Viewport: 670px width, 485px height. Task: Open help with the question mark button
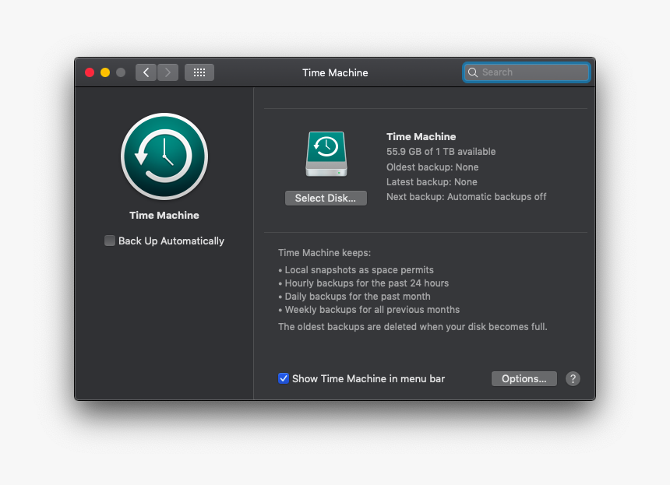coord(573,378)
